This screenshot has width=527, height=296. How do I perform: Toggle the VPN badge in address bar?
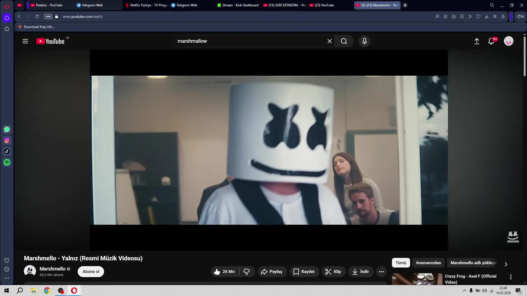click(48, 16)
